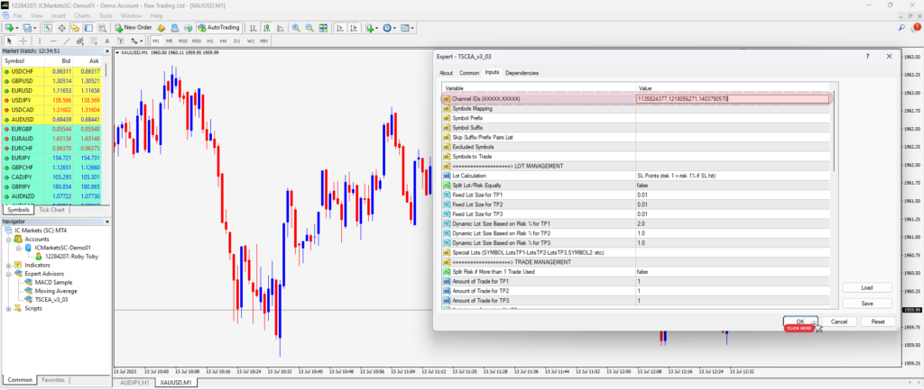
Task: Open the arrows objects dropdown
Action: coord(137,41)
